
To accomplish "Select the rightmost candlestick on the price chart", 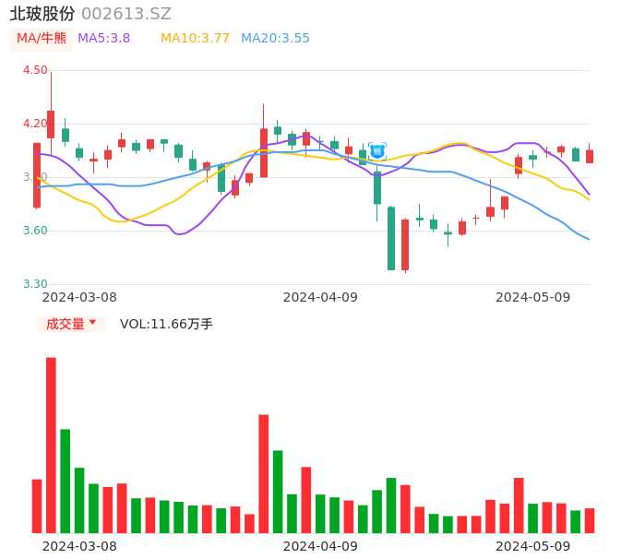I will click(x=590, y=156).
